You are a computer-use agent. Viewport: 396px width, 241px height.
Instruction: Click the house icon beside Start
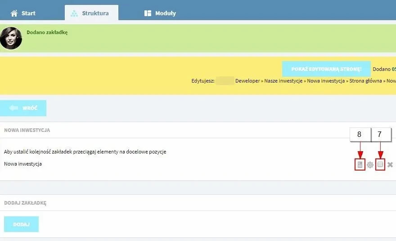coord(14,13)
